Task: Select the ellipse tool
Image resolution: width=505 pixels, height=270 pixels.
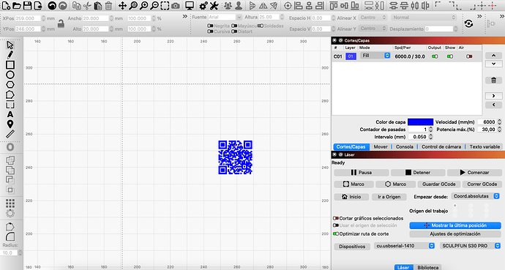Action: pyautogui.click(x=10, y=75)
